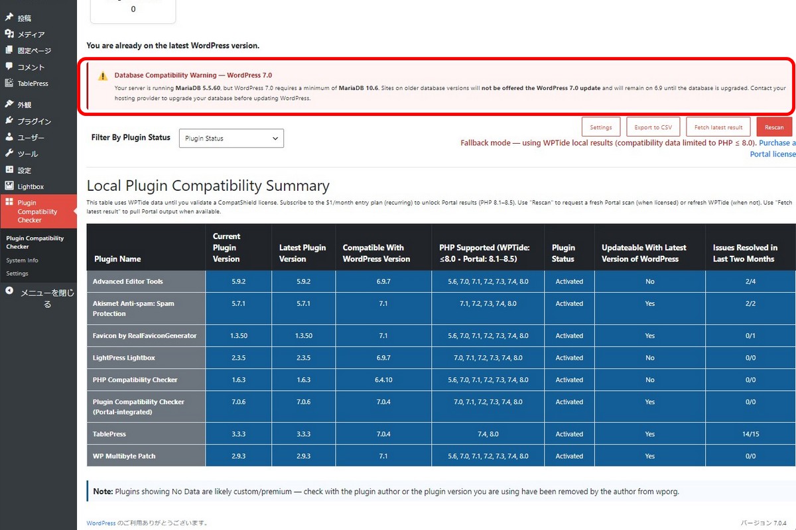Click the 投稿 pin icon in sidebar
The height and width of the screenshot is (530, 796).
(x=9, y=17)
